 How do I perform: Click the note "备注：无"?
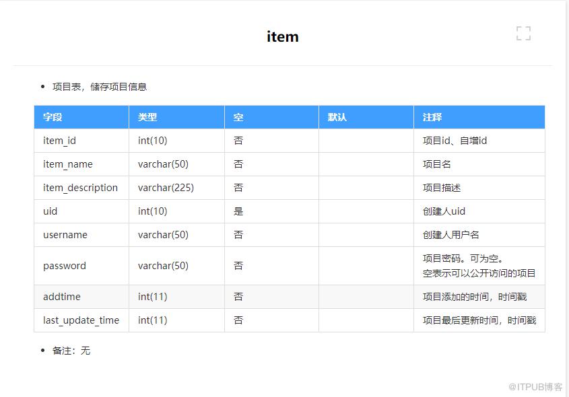click(71, 351)
